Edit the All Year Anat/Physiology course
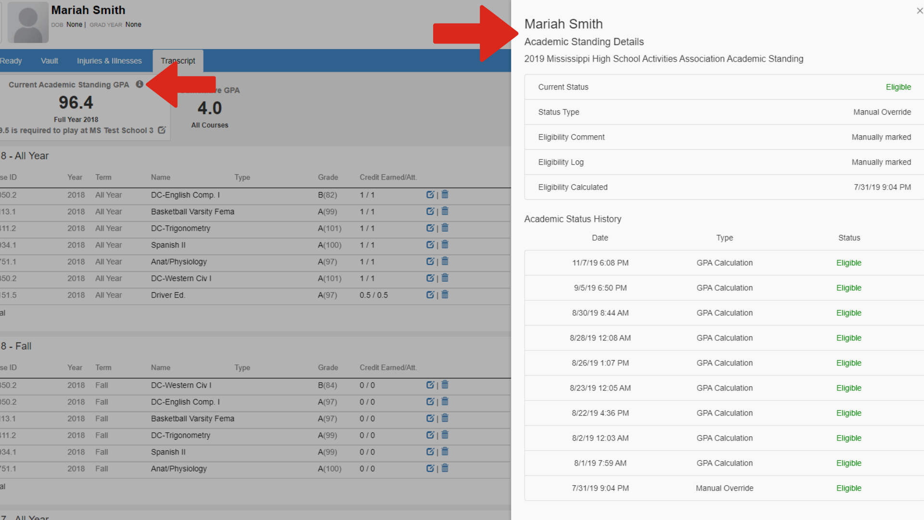924x520 pixels. (x=430, y=262)
